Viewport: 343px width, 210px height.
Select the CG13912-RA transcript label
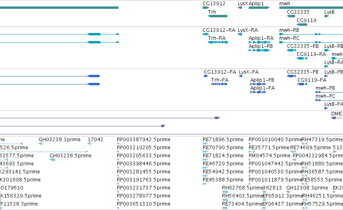(219, 30)
